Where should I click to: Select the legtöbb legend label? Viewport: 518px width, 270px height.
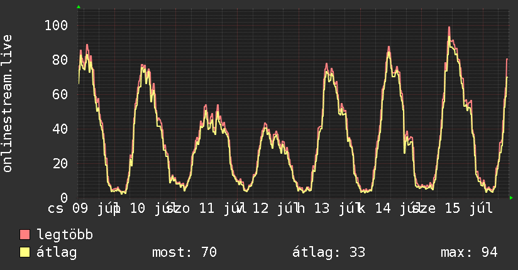pos(65,235)
